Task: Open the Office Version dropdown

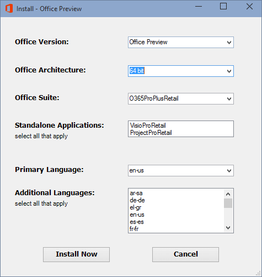Action: (181, 42)
